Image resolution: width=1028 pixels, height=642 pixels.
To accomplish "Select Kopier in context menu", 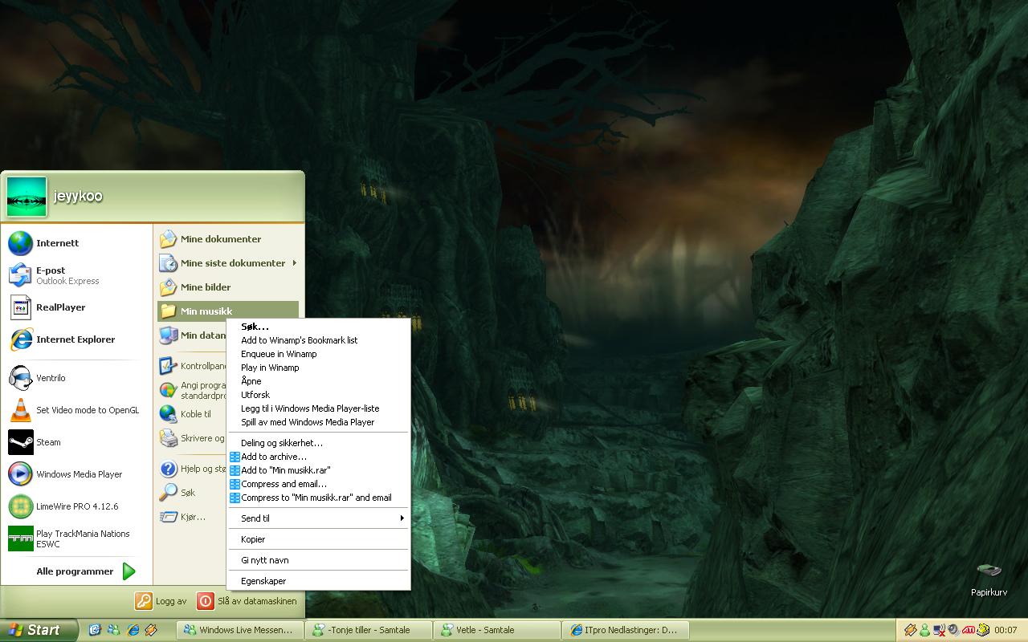I will tap(319, 539).
